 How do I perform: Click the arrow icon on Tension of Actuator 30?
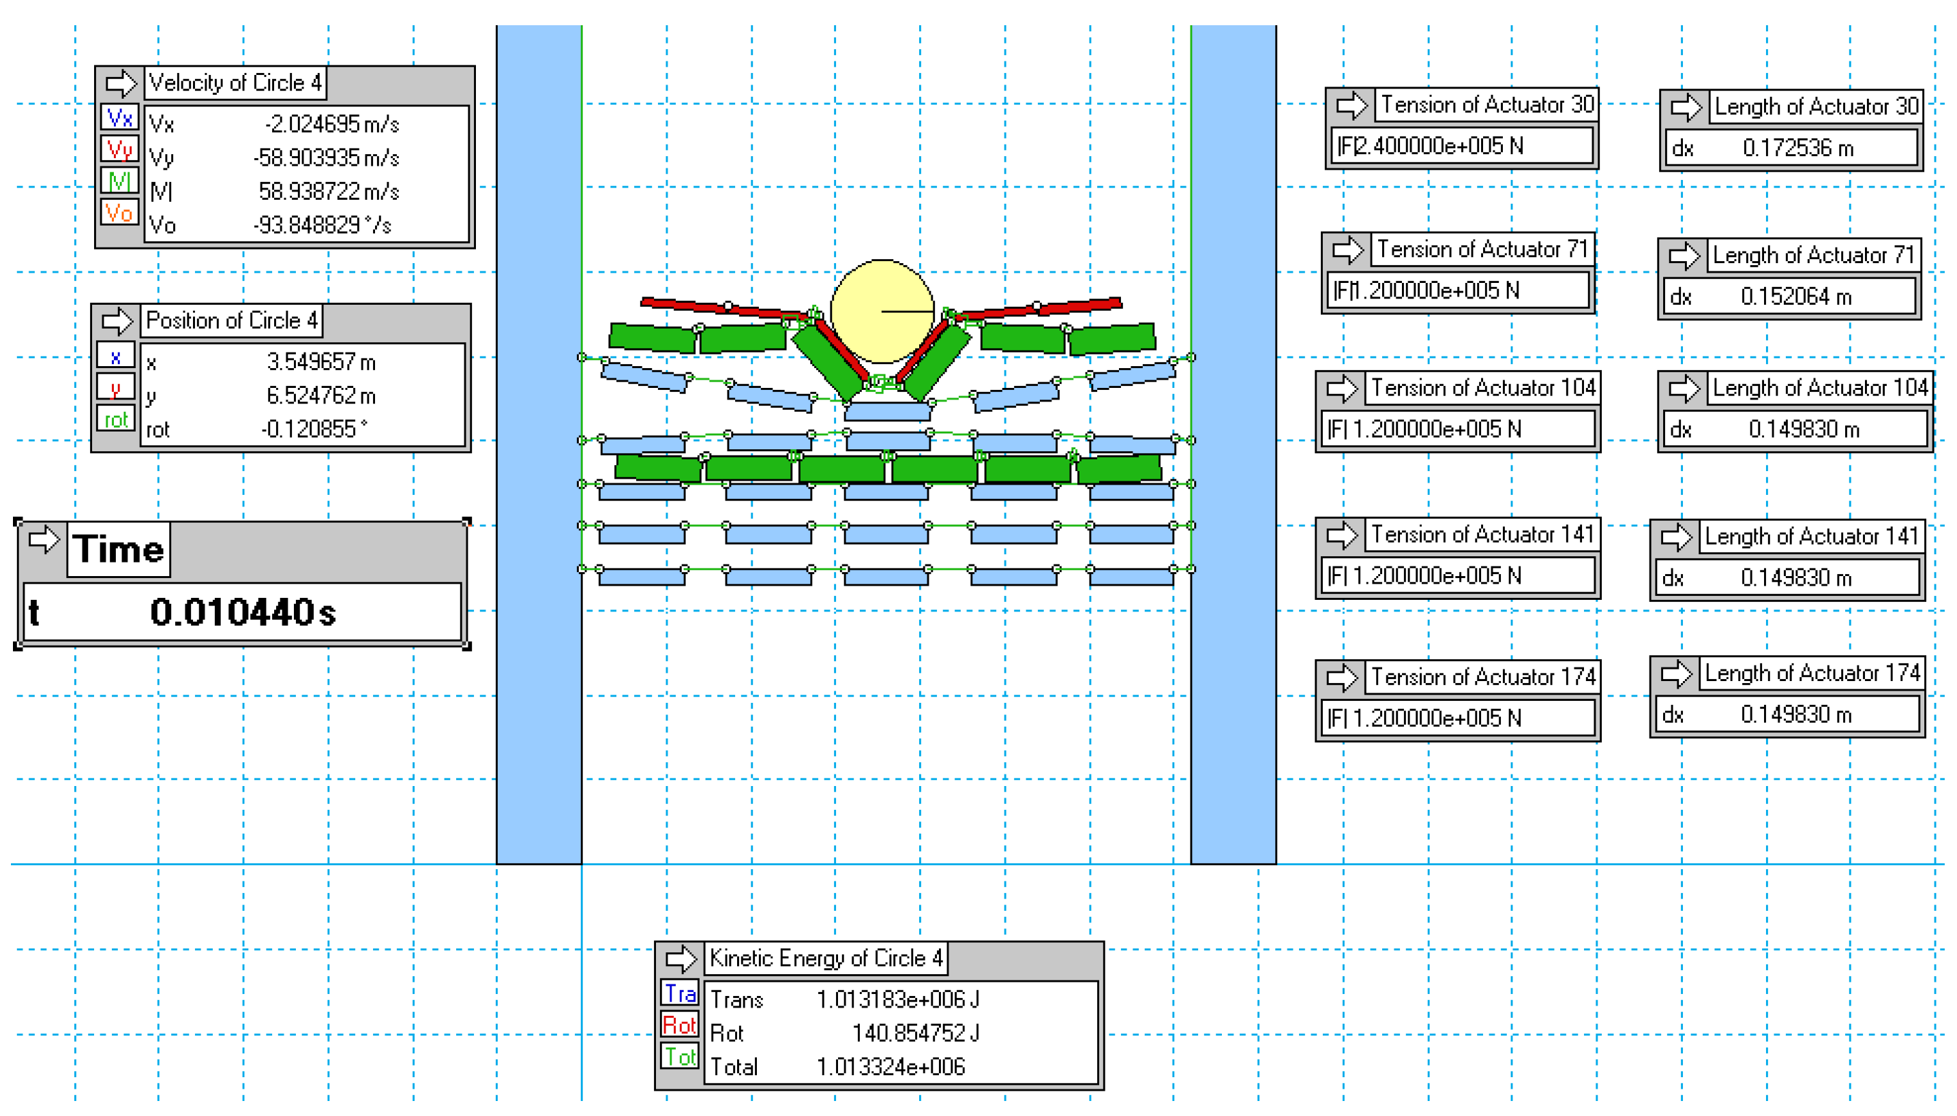(1351, 105)
